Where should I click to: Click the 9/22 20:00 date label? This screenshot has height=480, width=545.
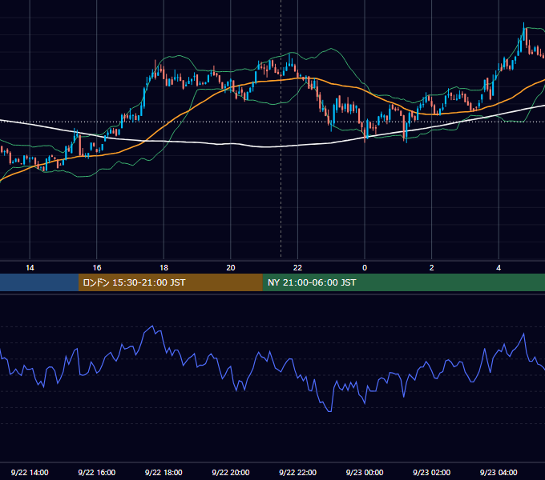231,472
